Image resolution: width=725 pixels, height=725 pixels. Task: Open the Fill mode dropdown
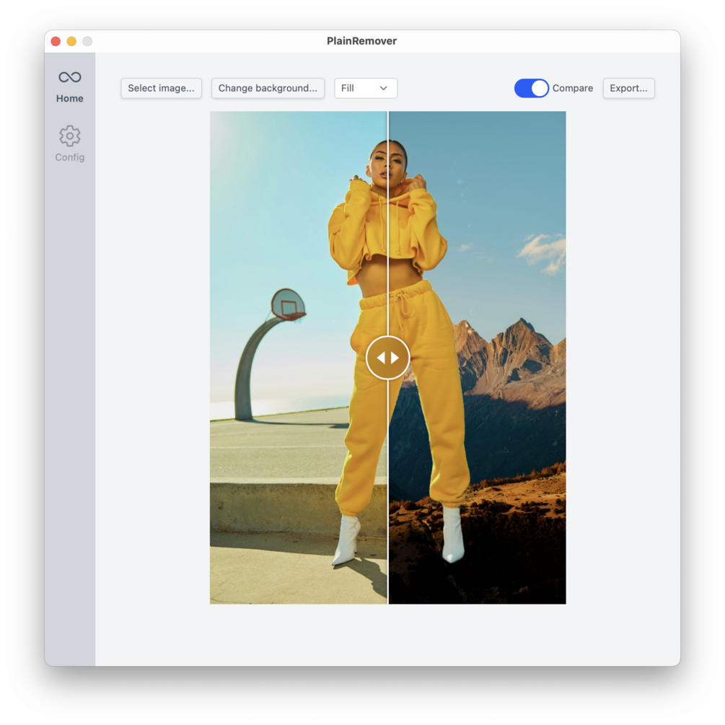coord(366,88)
